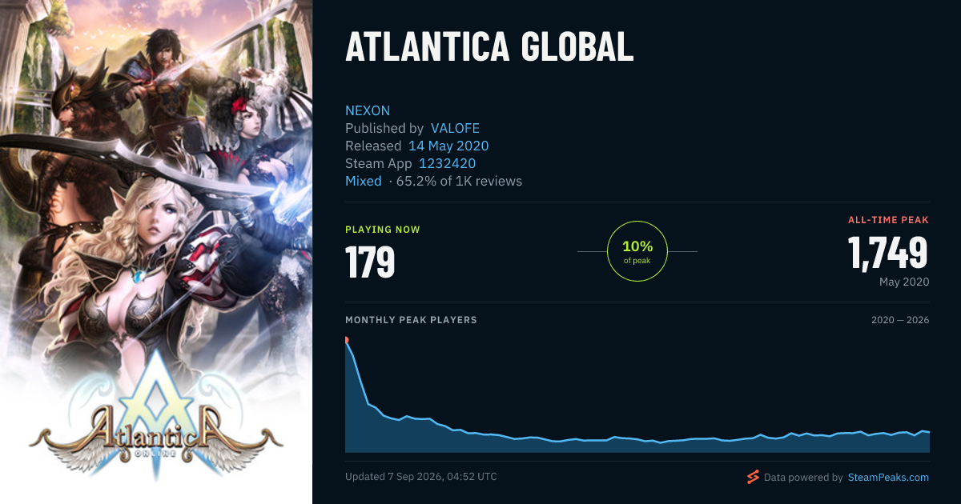Open the SteamPeaks.com link
The width and height of the screenshot is (961, 504).
pos(887,478)
